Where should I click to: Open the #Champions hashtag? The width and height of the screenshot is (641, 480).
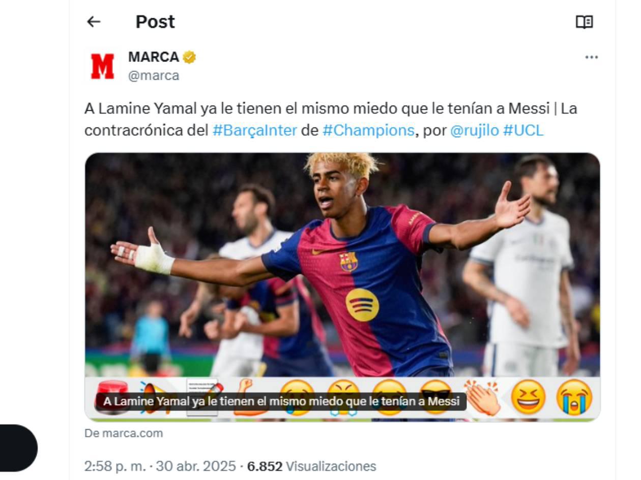tap(368, 131)
